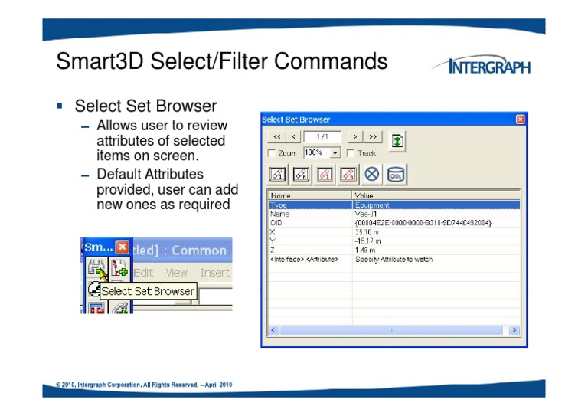The image size is (588, 416).
Task: Click the bottom-right link tool icon
Action: (119, 308)
